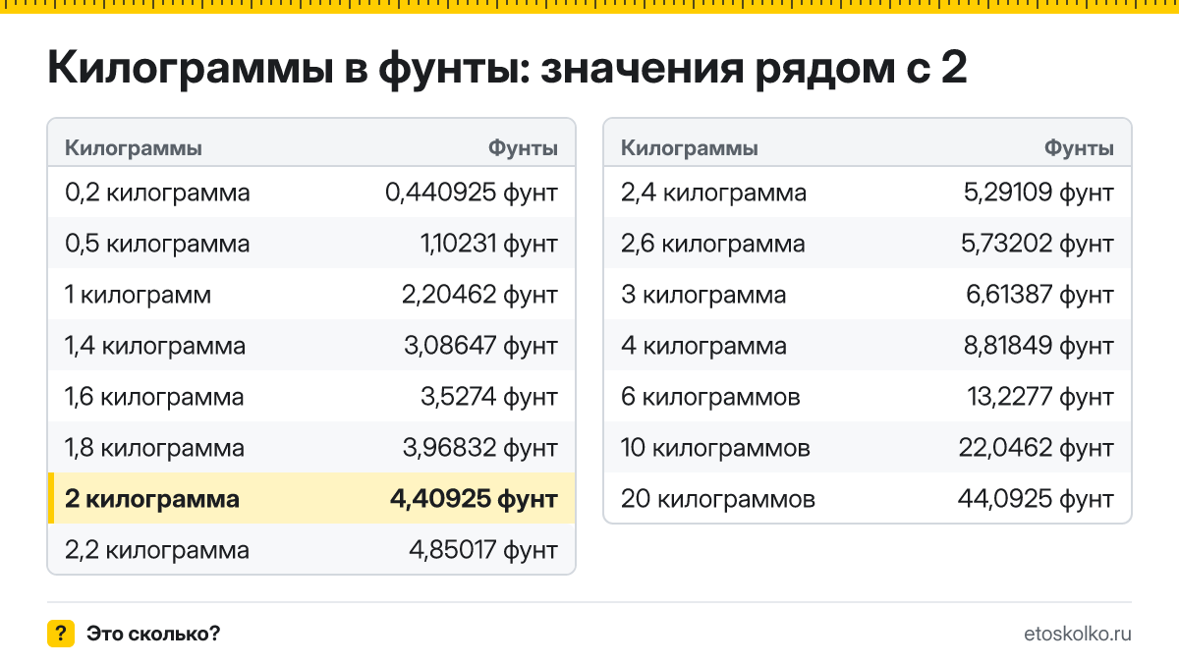Select the '5,29109 фунт' value
The height and width of the screenshot is (665, 1179).
pyautogui.click(x=1039, y=193)
